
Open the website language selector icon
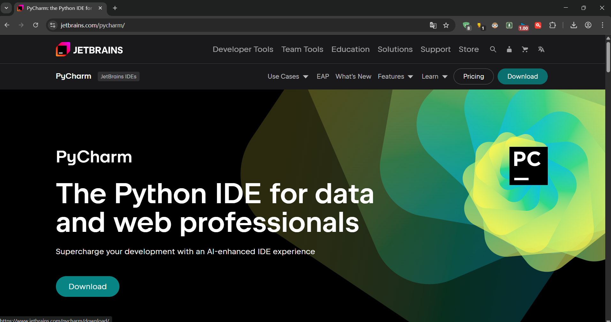coord(541,49)
